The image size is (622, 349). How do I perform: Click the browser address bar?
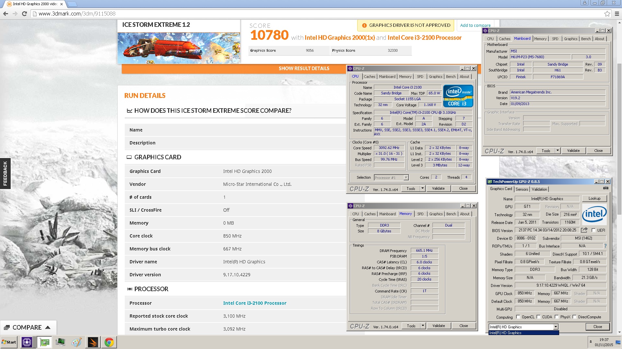[317, 14]
